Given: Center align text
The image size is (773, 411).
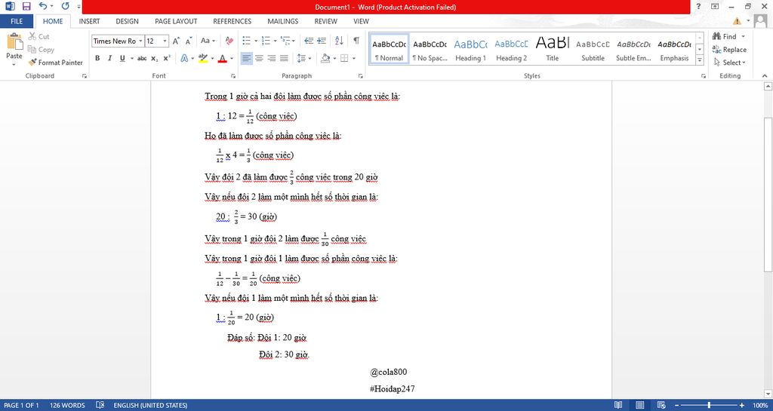Looking at the screenshot, I should 259,58.
